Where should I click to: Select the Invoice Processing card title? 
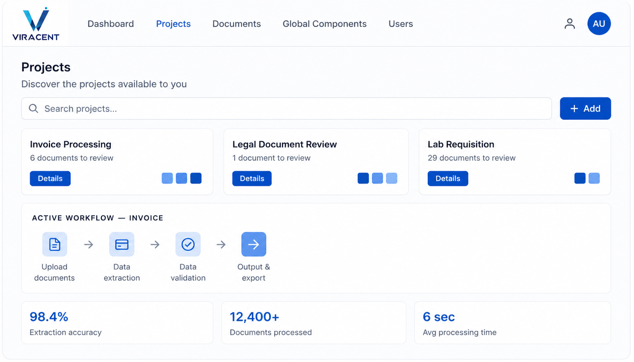coord(71,144)
